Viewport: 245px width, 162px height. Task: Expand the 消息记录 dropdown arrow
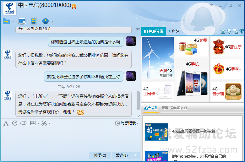138,123
